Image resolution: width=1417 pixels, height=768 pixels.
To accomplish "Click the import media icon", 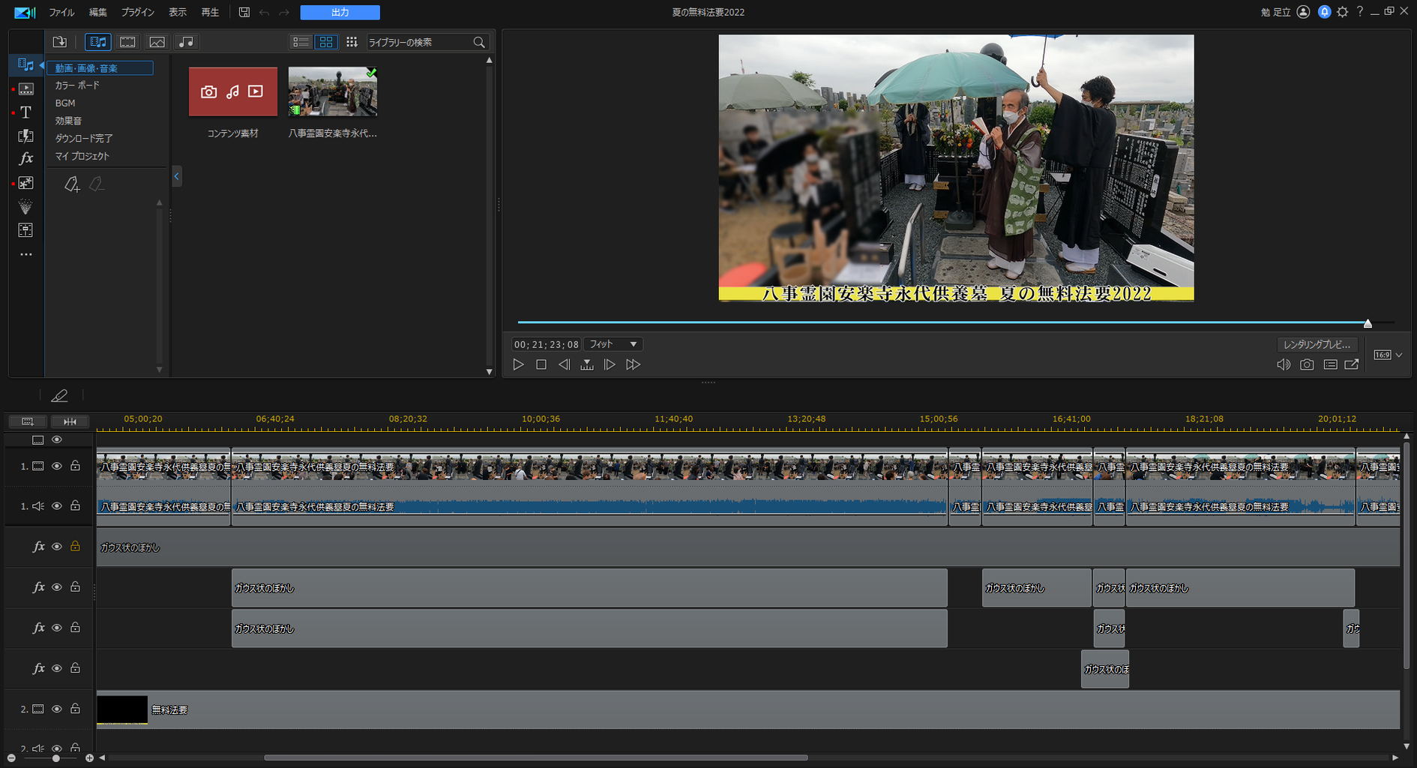I will (x=59, y=42).
